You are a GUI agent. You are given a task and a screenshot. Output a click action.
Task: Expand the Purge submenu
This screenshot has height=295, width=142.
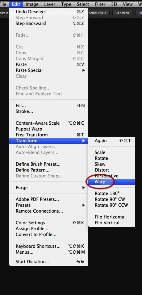point(49,188)
